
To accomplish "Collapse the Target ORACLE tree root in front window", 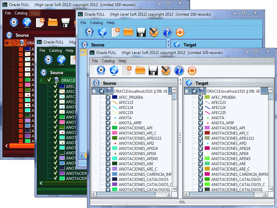I will click(x=187, y=91).
